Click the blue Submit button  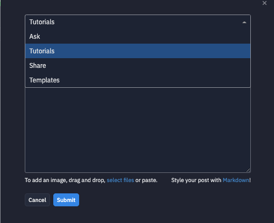pos(66,200)
